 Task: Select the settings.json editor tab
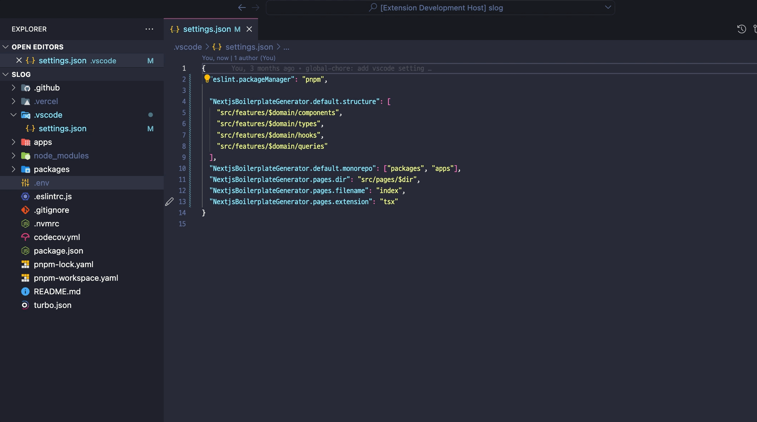click(x=207, y=29)
